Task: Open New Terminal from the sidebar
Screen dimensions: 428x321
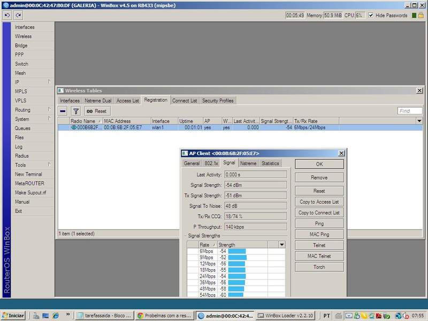Action: [28, 174]
